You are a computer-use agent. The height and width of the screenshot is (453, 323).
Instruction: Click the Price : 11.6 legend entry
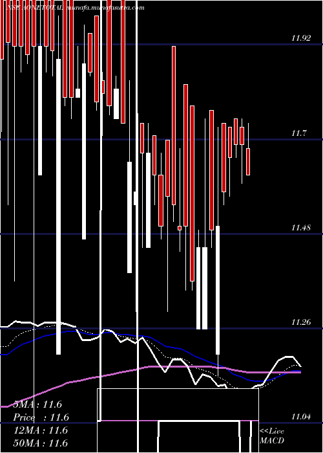pos(41,417)
